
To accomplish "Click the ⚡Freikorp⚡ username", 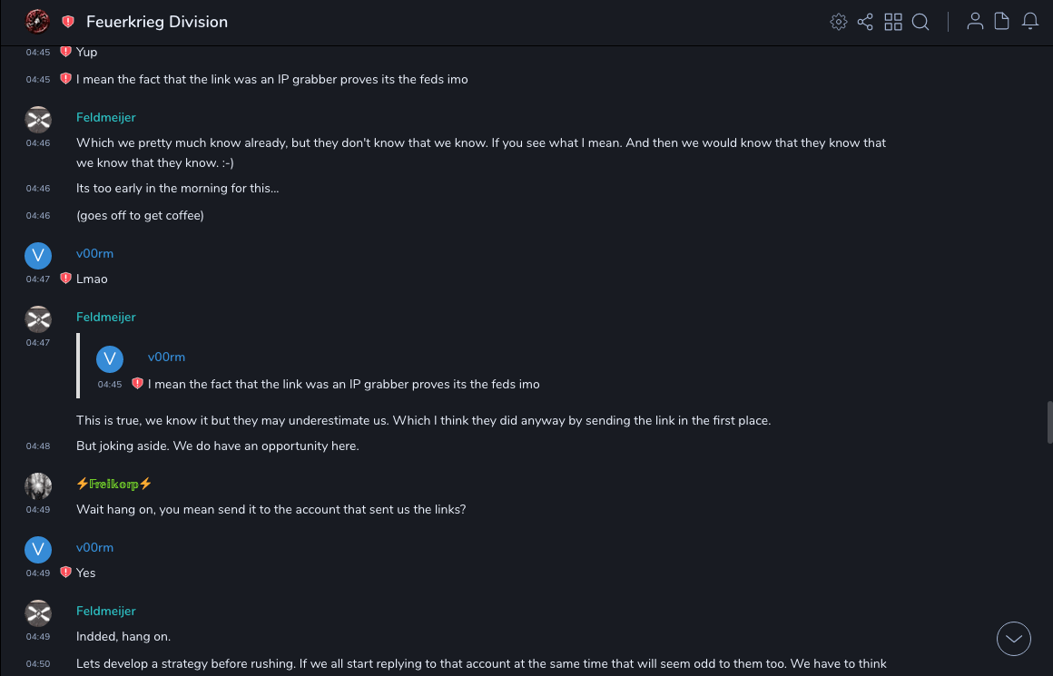I will [113, 484].
